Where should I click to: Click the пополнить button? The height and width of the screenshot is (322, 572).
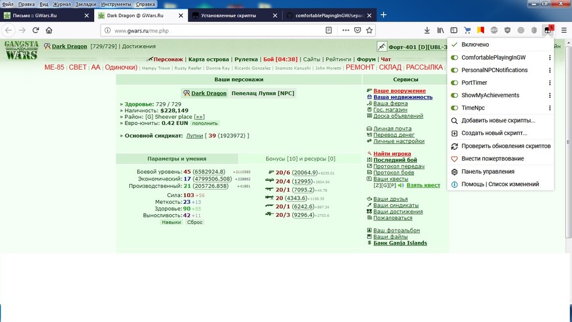pyautogui.click(x=205, y=123)
